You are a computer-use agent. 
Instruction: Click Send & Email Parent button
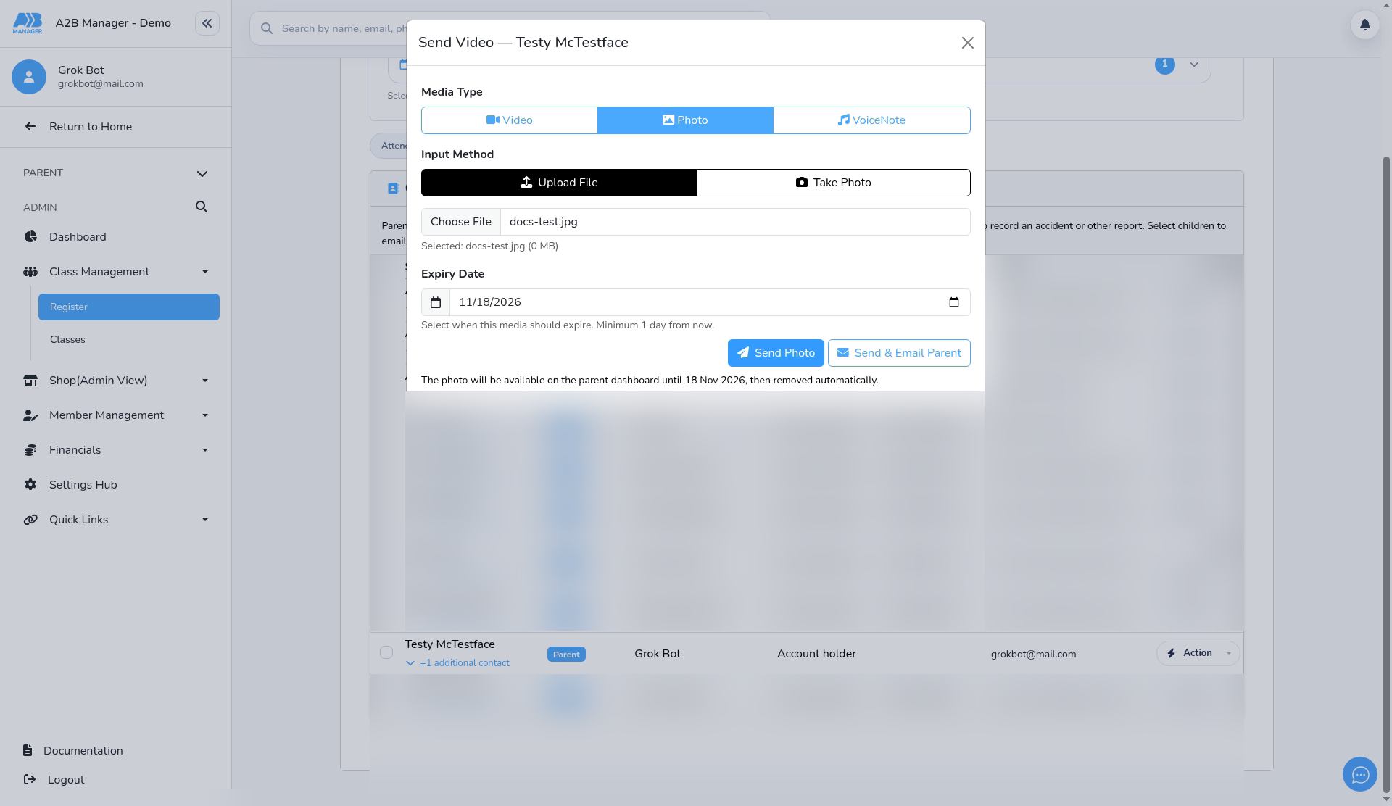(899, 353)
